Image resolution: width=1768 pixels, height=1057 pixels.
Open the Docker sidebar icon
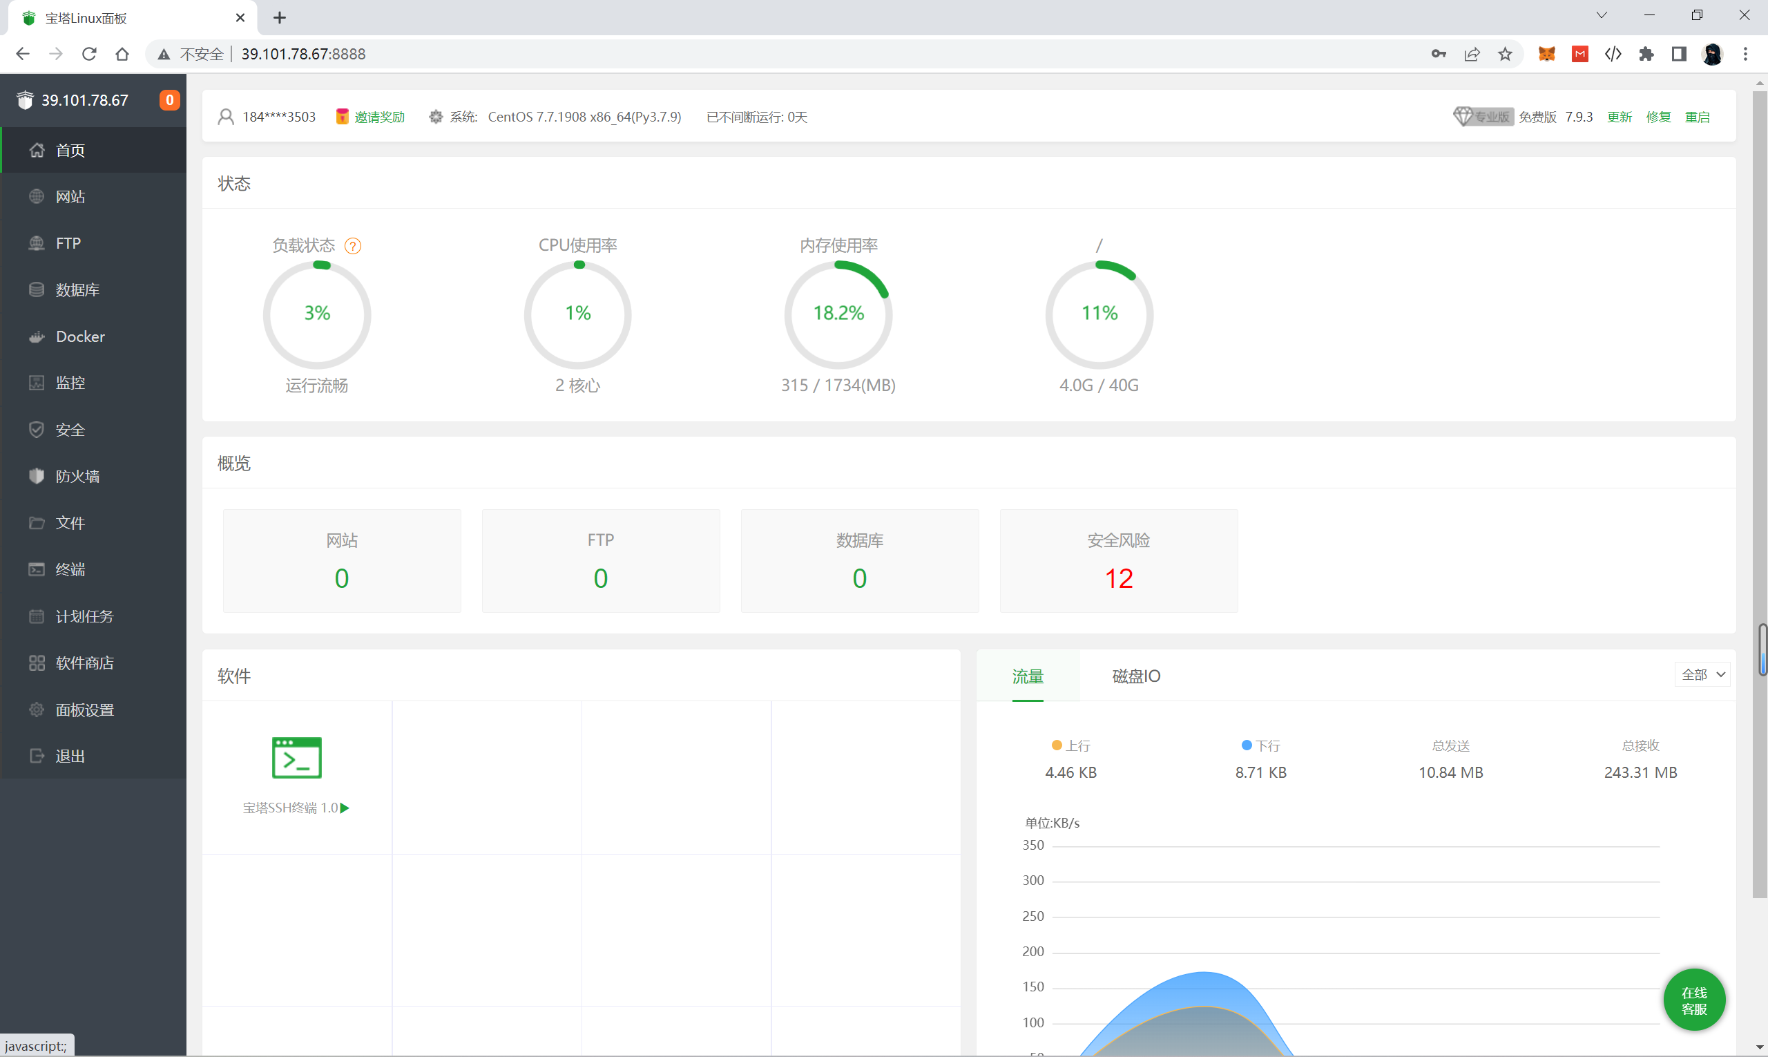pos(37,337)
